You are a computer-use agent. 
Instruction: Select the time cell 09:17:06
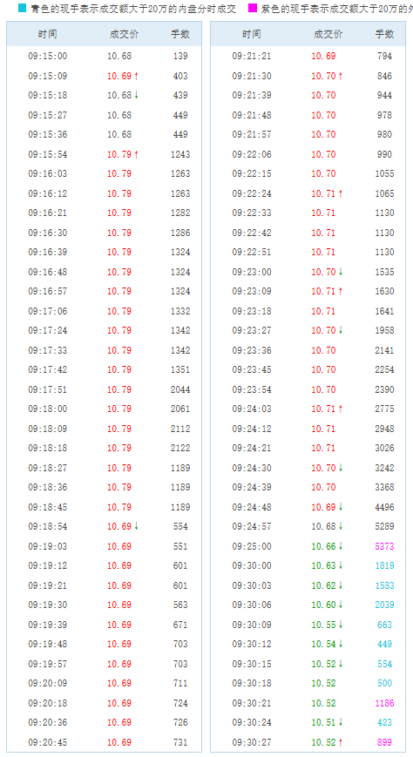[x=47, y=311]
